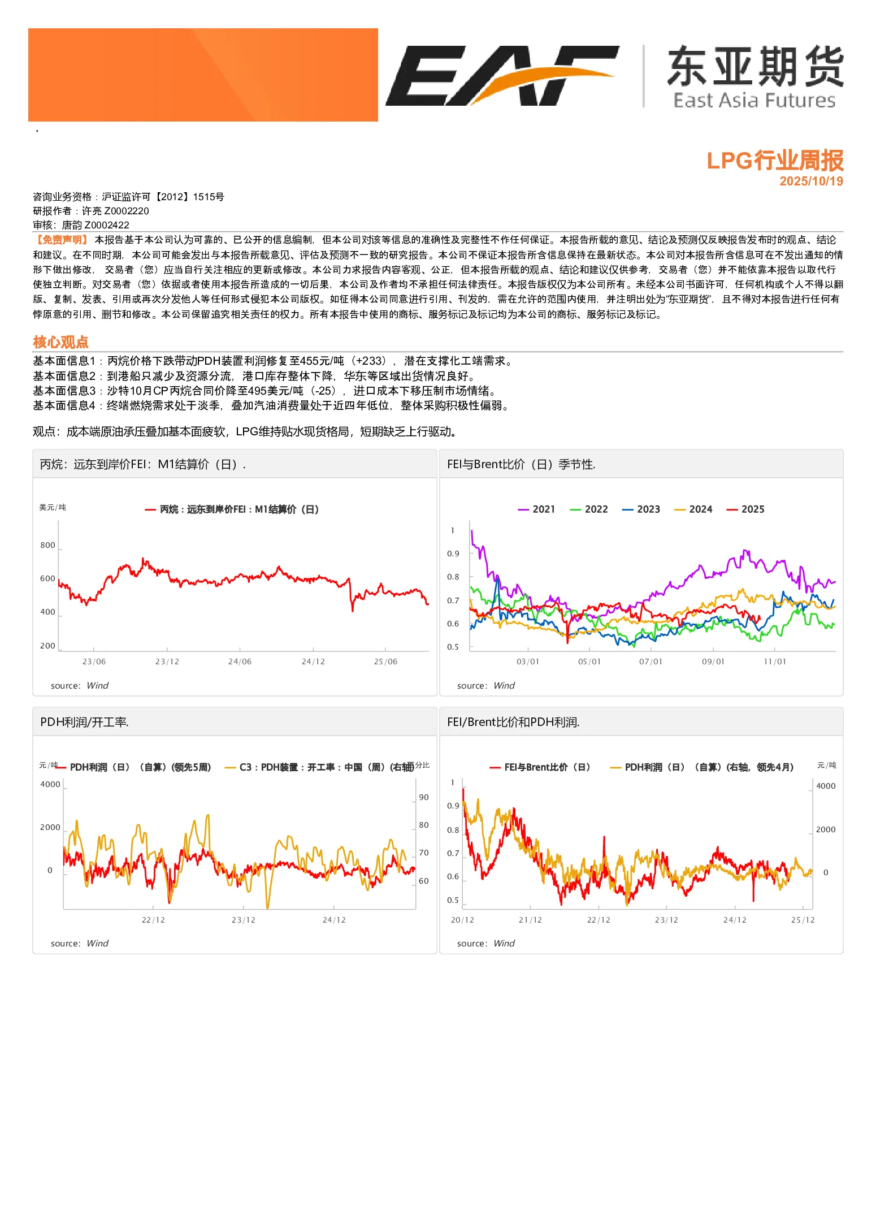Click the 丙烷：远东到岸价FEI chart panel header
Image resolution: width=876 pixels, height=1228 pixels.
235,464
